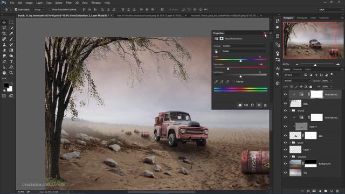Expand the shadows group
Viewport: 345px width, 194px height.
(290, 157)
